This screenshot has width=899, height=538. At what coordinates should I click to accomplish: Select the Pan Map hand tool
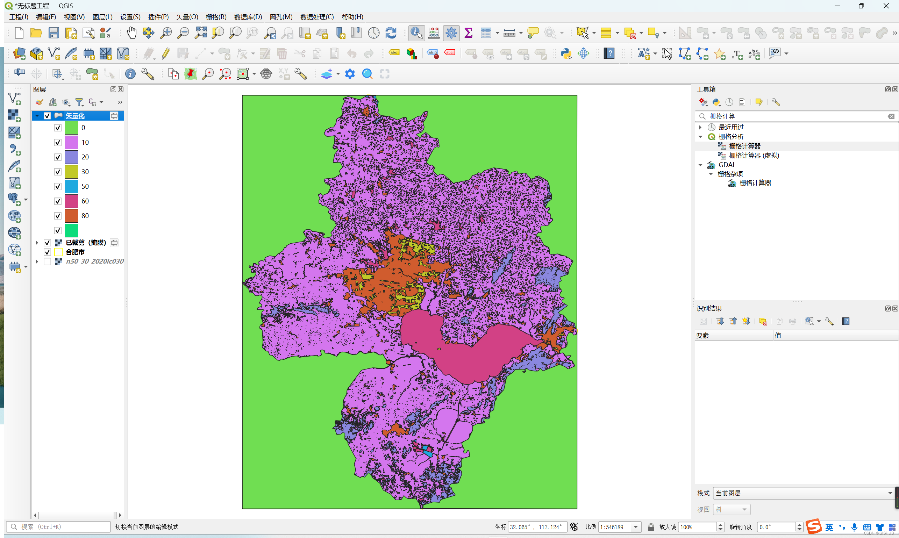[131, 33]
